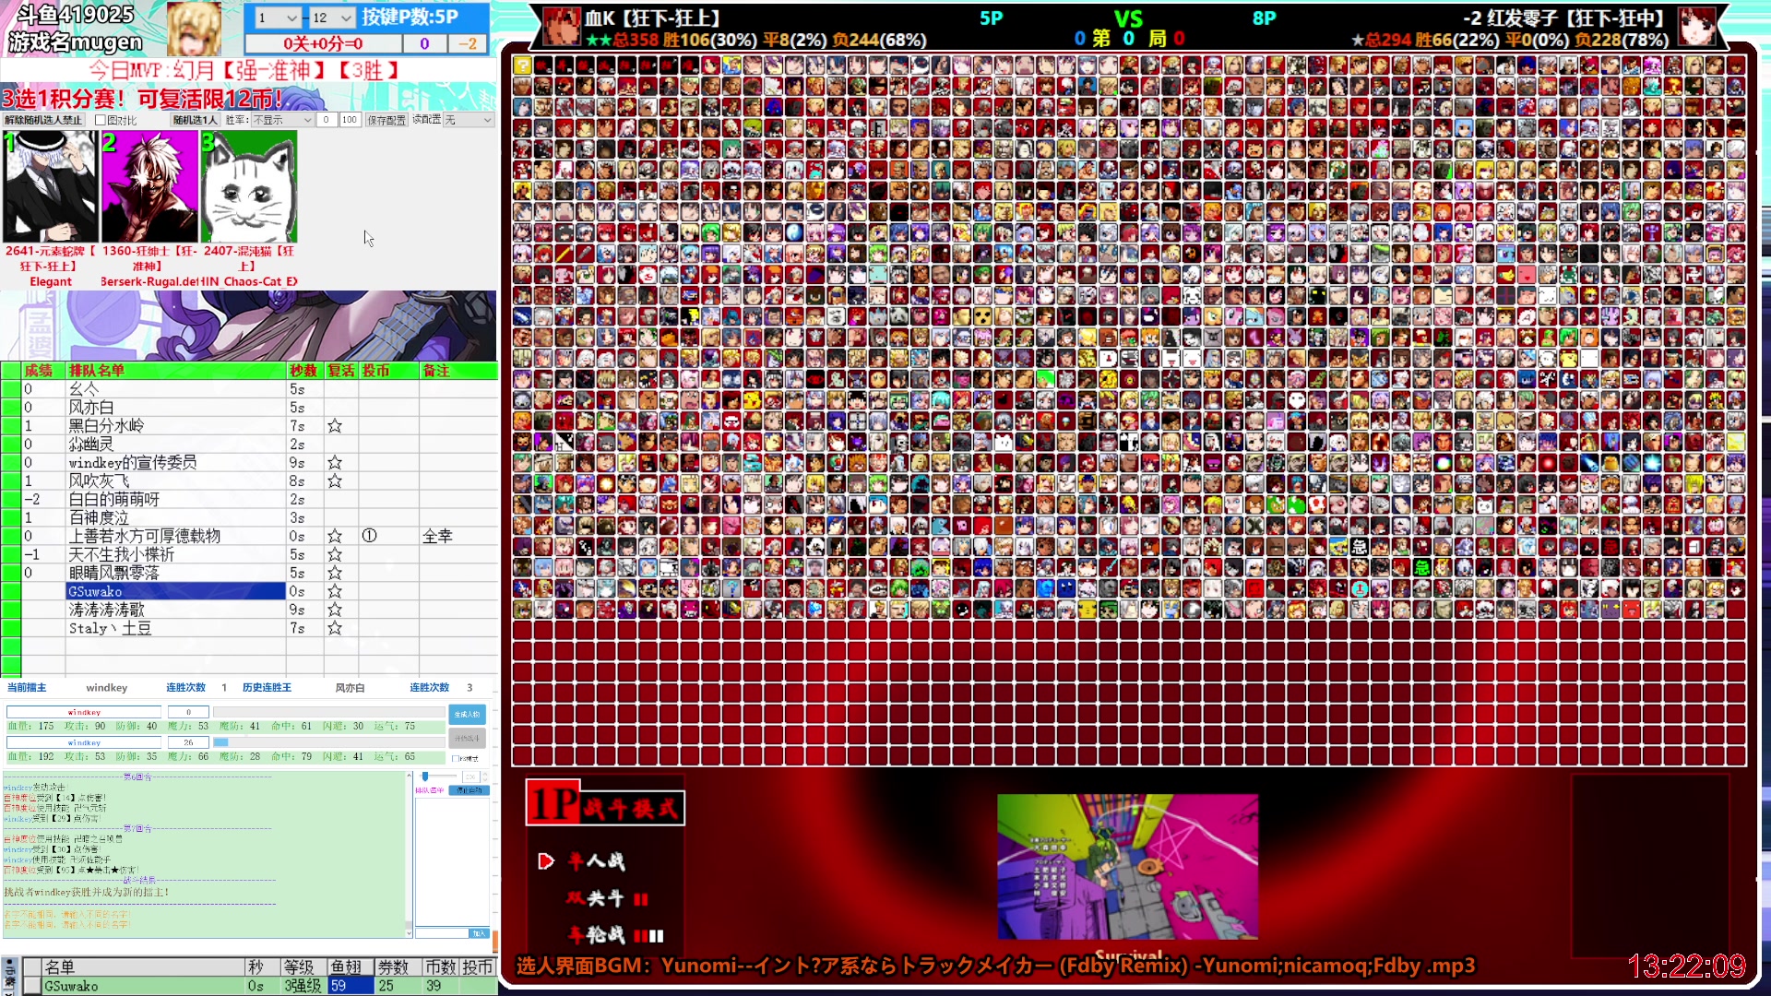Click the blue 停止自动 button

tap(469, 790)
